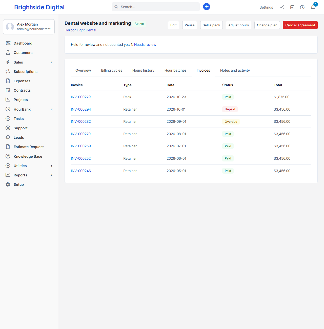Click the Support lifebuoy icon
Image resolution: width=324 pixels, height=329 pixels.
[x=8, y=128]
